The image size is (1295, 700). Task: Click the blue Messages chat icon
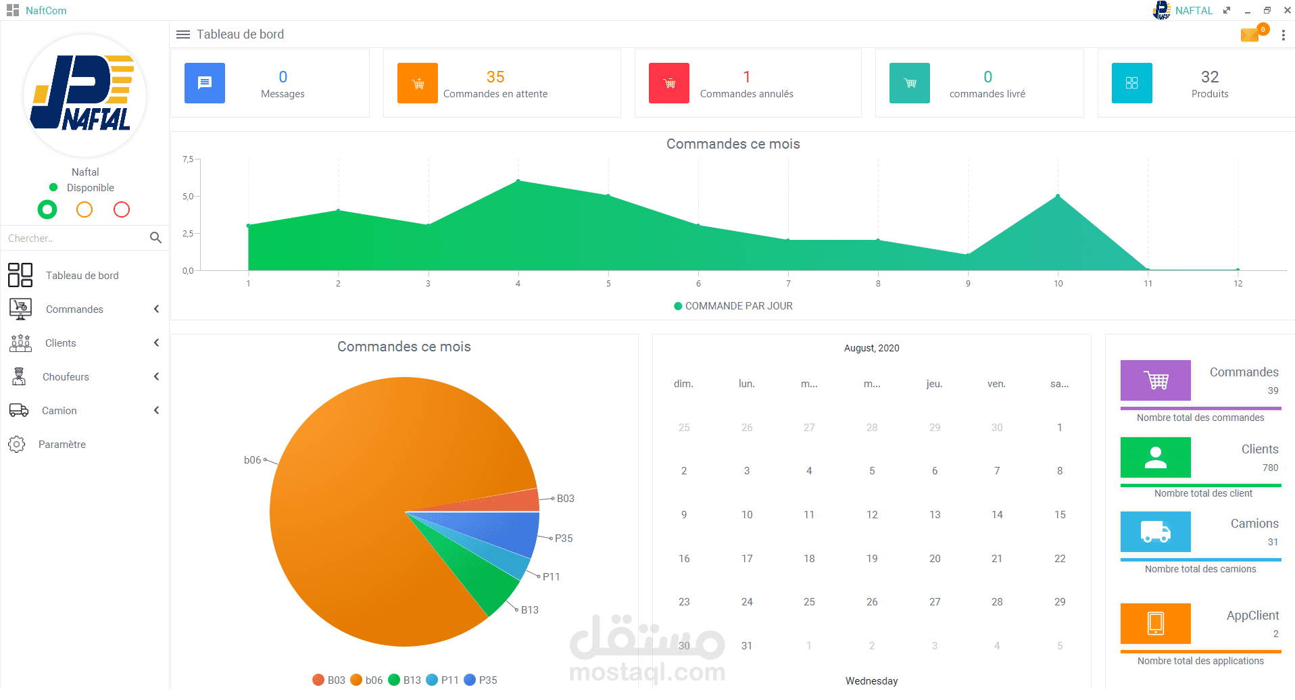pyautogui.click(x=205, y=83)
